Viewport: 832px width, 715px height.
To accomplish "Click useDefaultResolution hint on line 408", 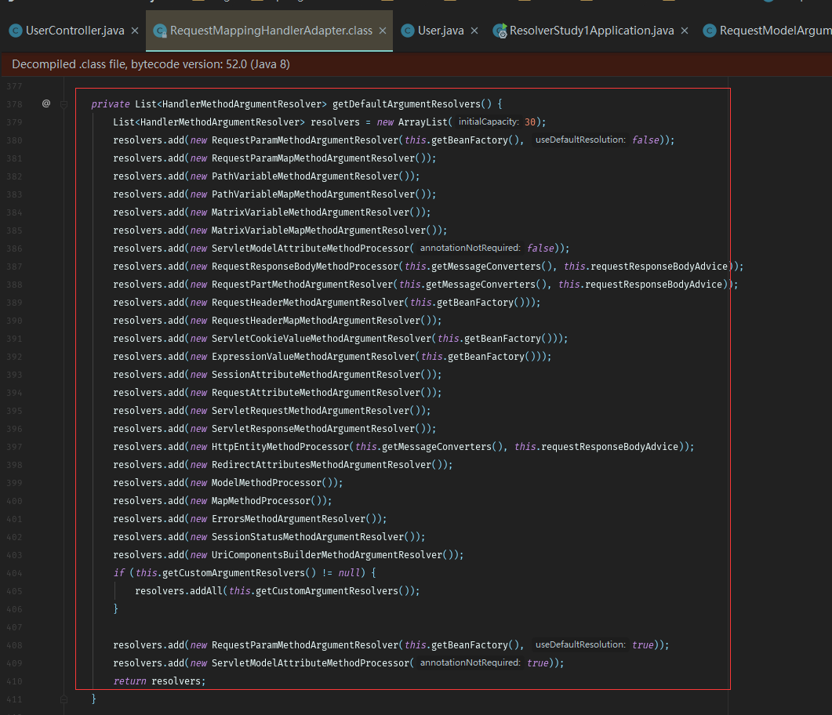I will click(580, 645).
